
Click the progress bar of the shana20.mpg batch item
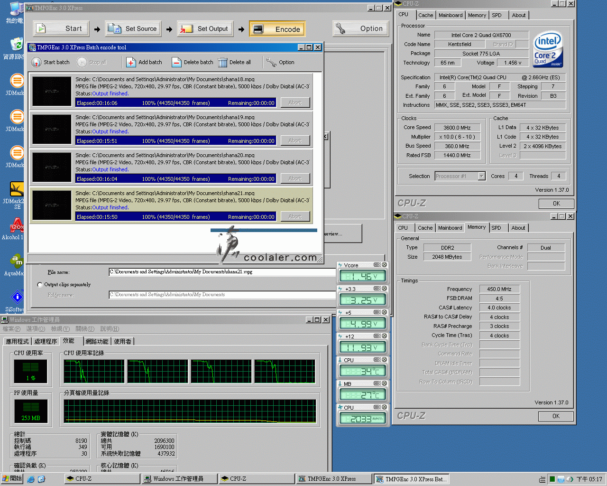point(175,179)
